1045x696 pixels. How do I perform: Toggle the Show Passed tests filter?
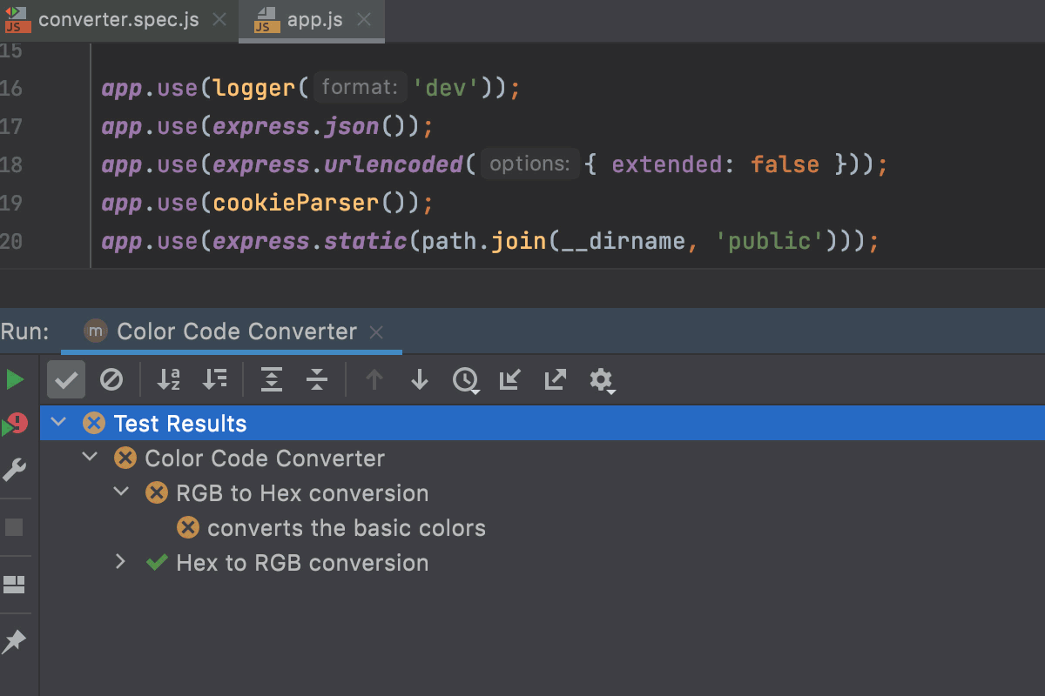65,379
